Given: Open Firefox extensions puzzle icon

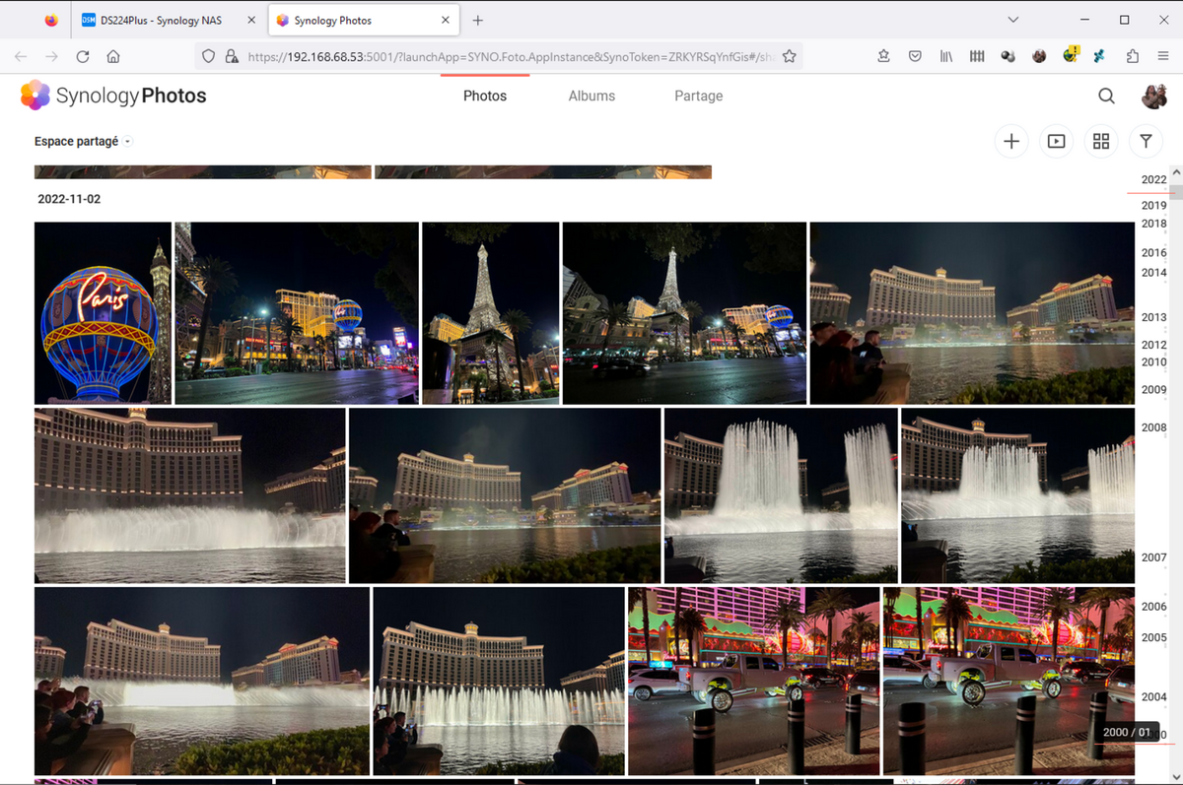Looking at the screenshot, I should pos(1132,57).
